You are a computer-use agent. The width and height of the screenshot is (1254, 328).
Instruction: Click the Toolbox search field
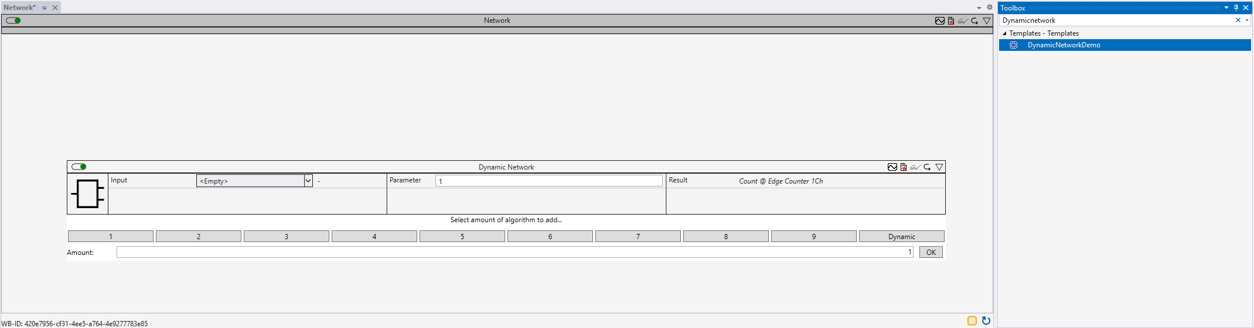click(x=1116, y=20)
